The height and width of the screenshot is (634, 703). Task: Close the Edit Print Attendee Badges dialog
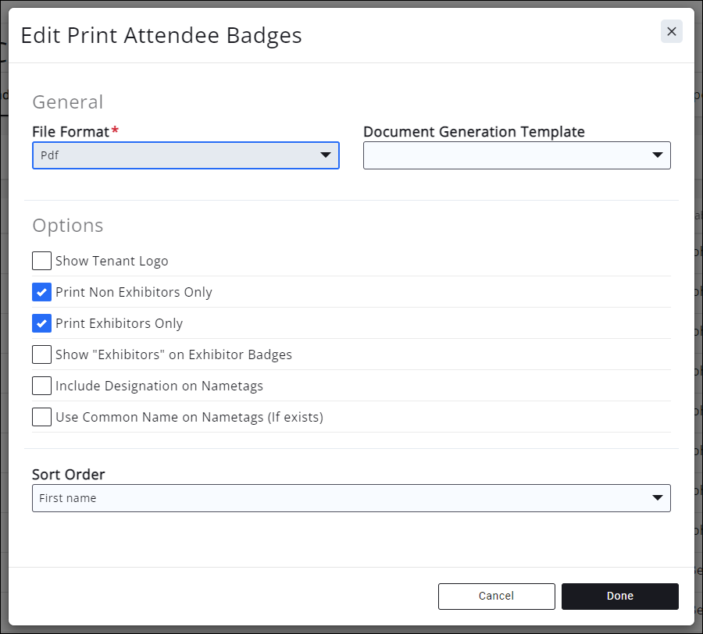671,31
